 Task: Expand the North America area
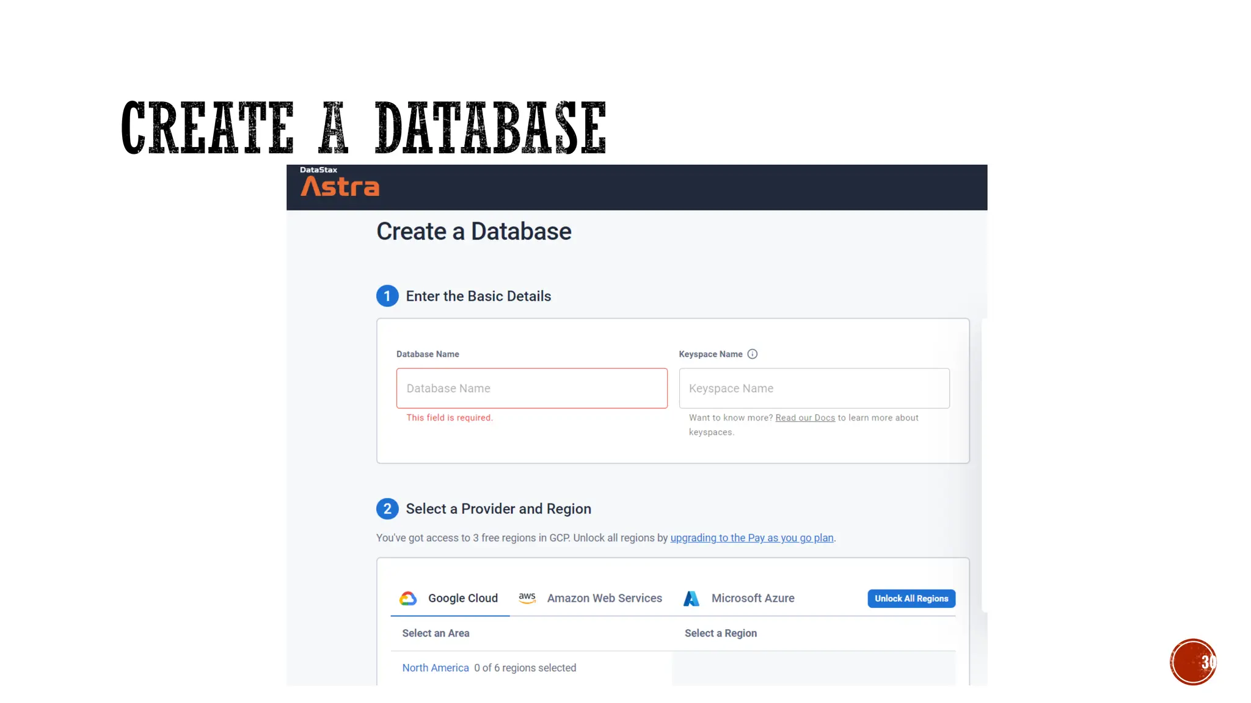click(x=436, y=668)
